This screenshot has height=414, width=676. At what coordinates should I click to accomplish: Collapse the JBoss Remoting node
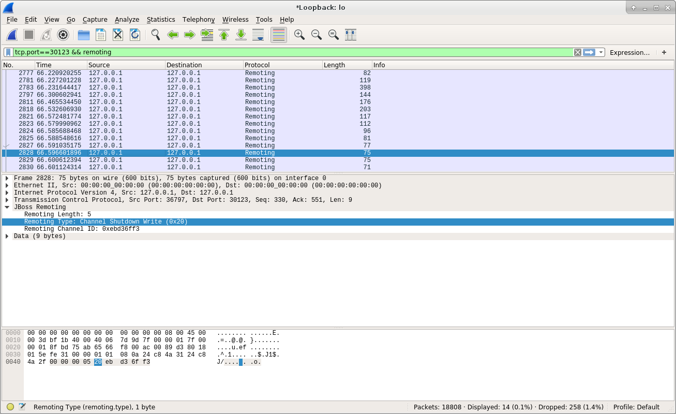pos(7,207)
